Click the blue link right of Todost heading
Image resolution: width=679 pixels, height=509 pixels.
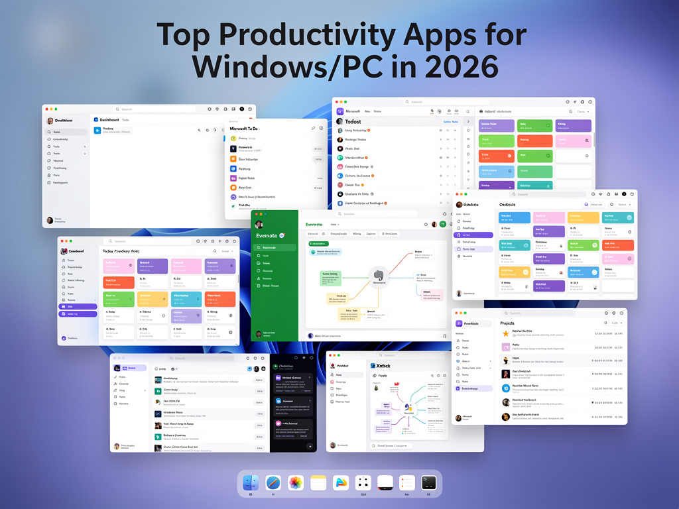pyautogui.click(x=450, y=122)
